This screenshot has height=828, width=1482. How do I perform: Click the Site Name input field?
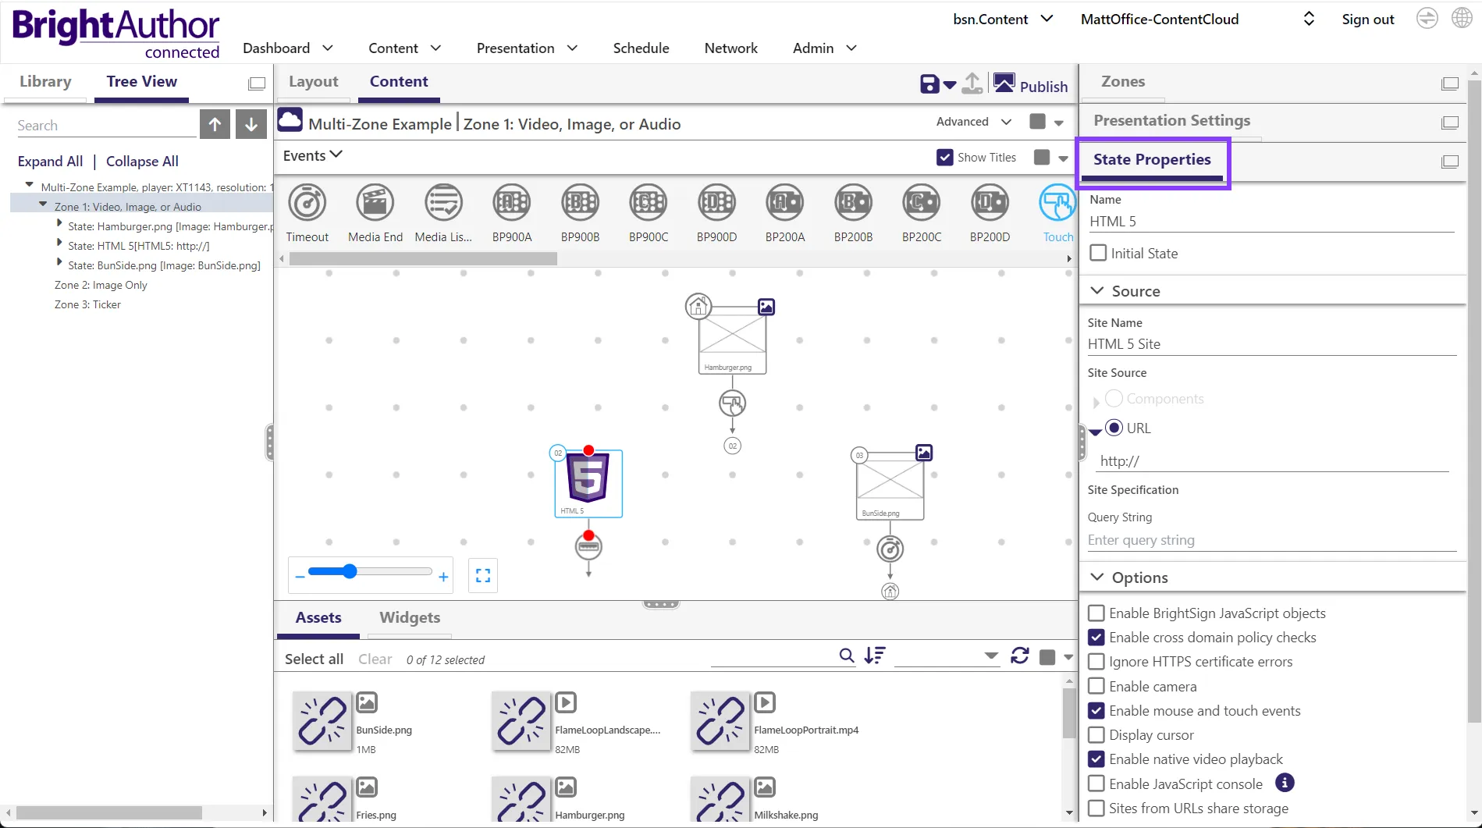(1272, 344)
